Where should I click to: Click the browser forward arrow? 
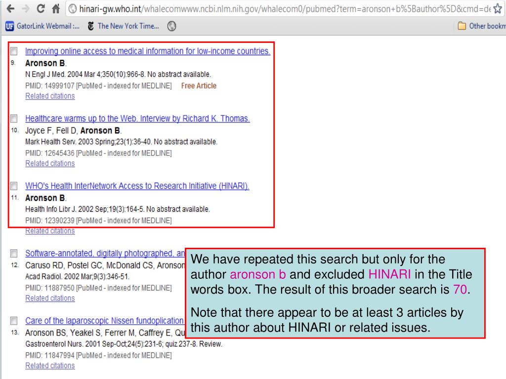tap(25, 9)
